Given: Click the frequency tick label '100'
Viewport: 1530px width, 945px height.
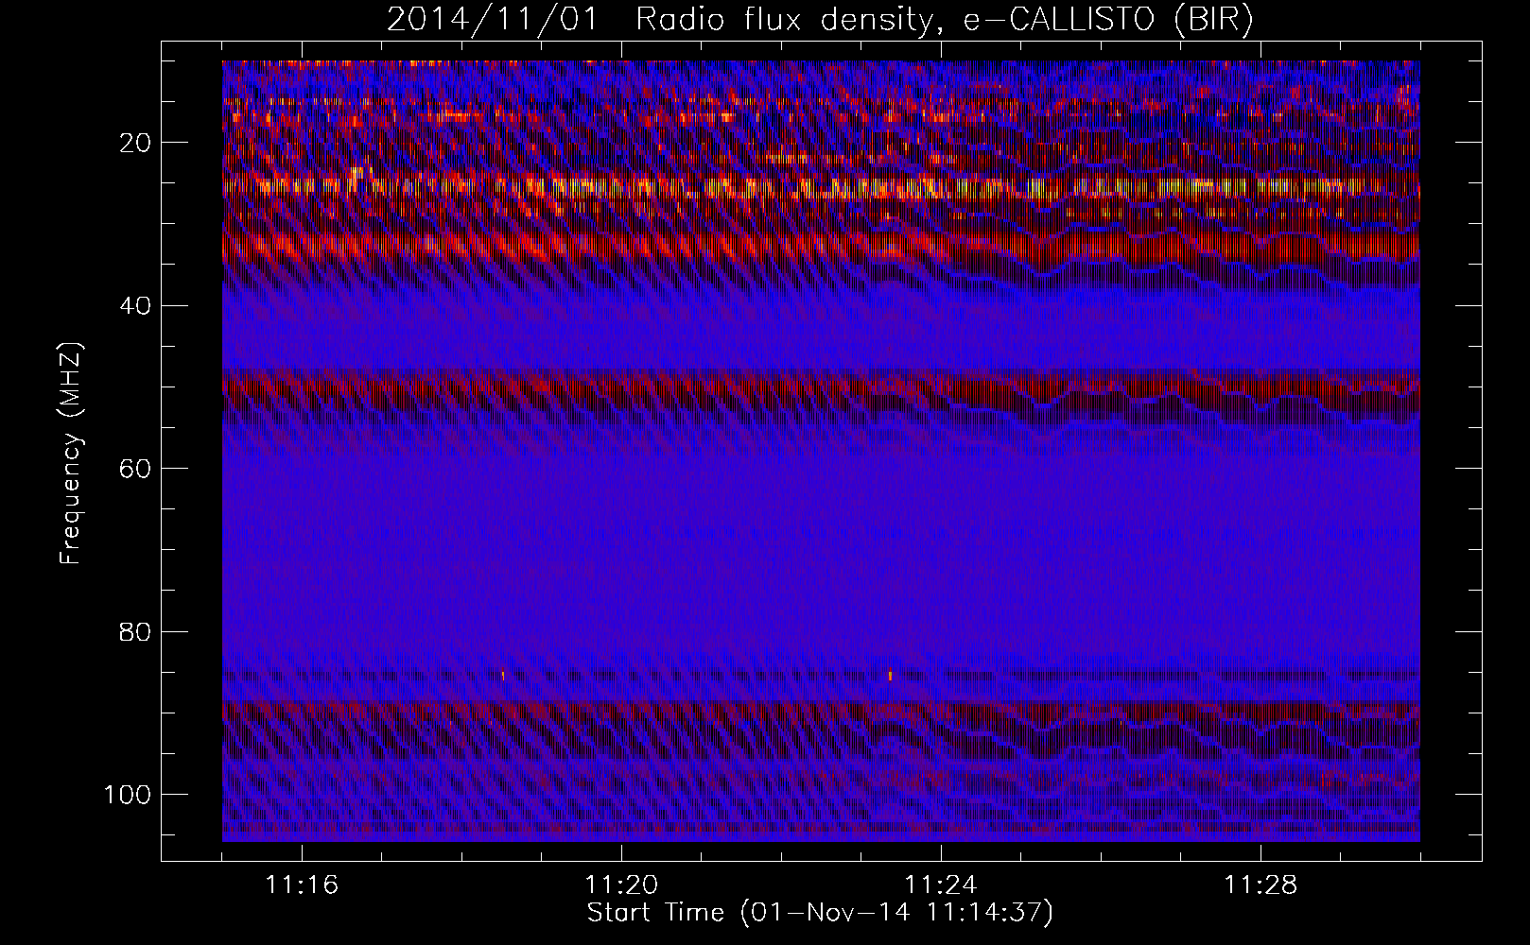Looking at the screenshot, I should coord(129,795).
